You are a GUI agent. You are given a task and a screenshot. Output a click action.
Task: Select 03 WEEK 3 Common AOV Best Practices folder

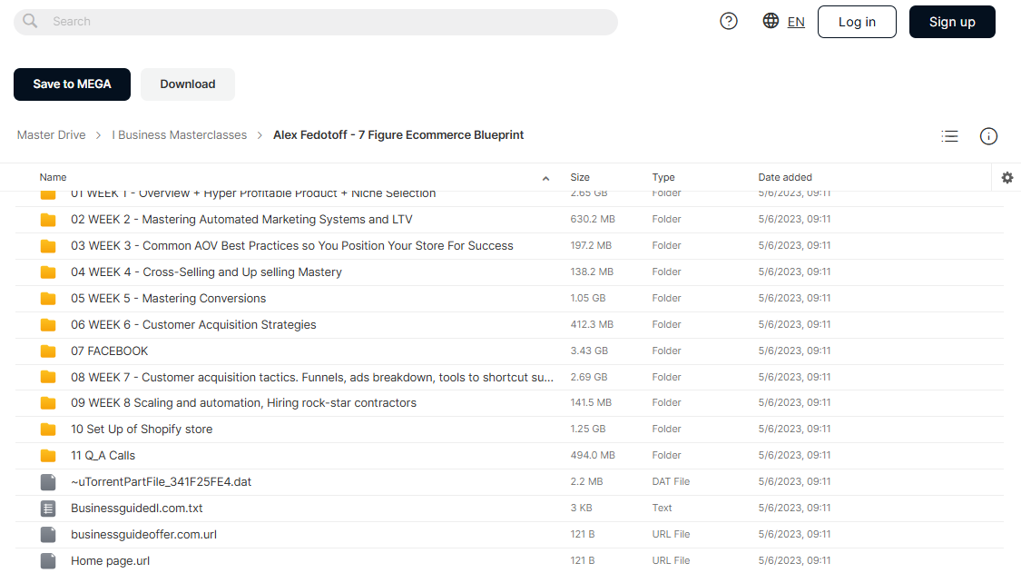[x=291, y=246]
